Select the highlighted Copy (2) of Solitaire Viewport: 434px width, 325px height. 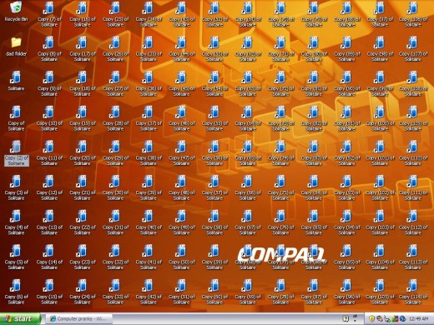[17, 153]
